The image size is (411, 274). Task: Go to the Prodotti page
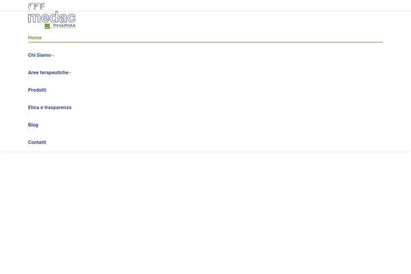pos(37,90)
